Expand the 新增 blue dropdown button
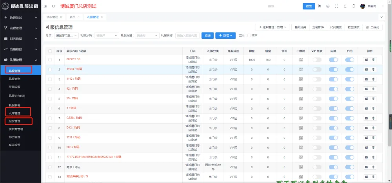This screenshot has height=183, width=392. pos(225,35)
